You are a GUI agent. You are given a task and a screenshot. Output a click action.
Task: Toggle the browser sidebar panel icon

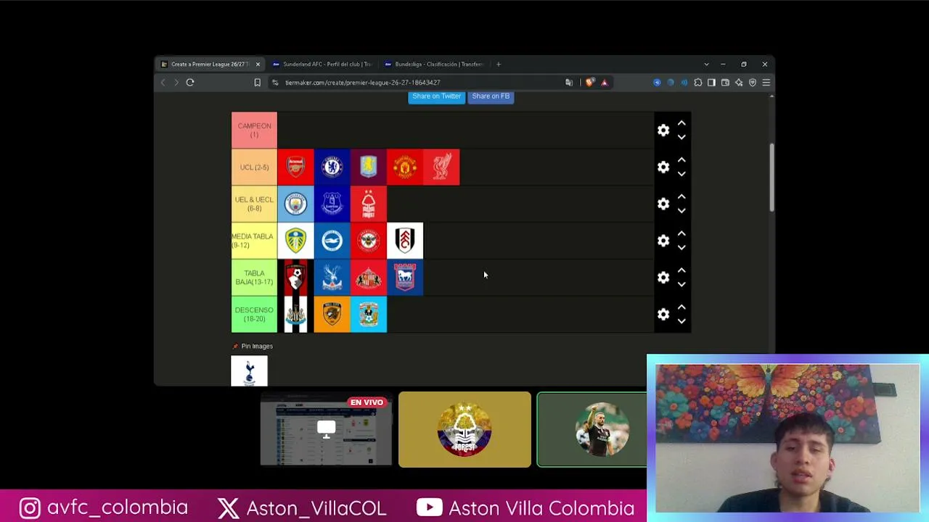(x=711, y=83)
